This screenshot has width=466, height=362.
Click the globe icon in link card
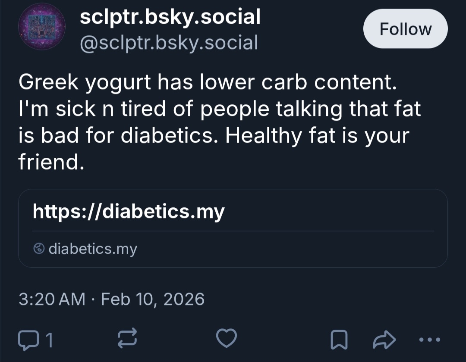click(x=39, y=248)
